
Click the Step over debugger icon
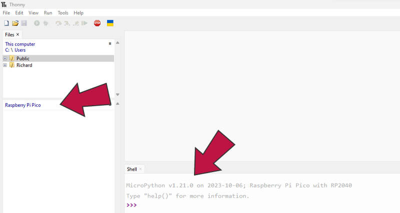click(58, 23)
